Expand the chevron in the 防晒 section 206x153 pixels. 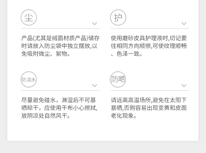[184, 86]
